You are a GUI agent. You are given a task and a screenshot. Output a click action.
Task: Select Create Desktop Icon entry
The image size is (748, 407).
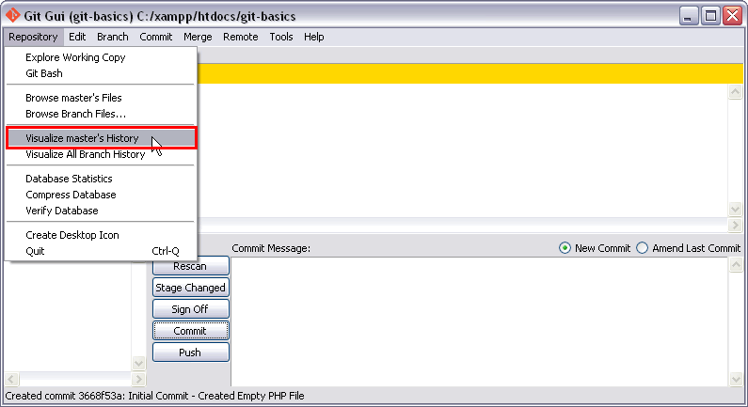(72, 235)
